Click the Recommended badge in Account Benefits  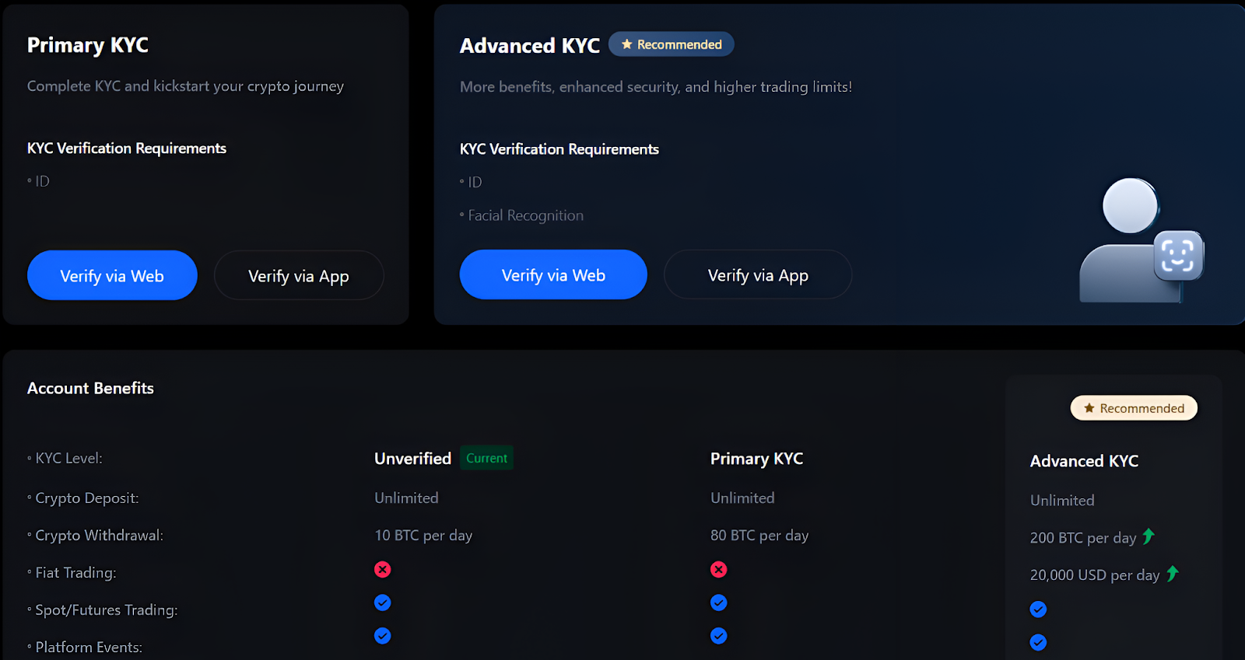tap(1134, 408)
